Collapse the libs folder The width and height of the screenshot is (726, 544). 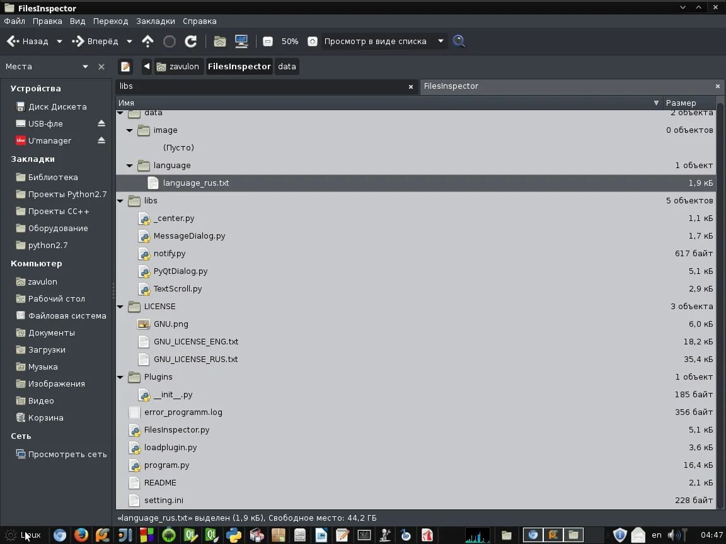pyautogui.click(x=120, y=201)
